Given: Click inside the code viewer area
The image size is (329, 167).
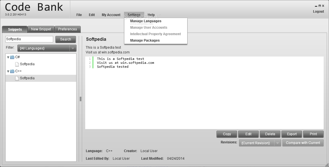Looking at the screenshot, I should [204, 93].
